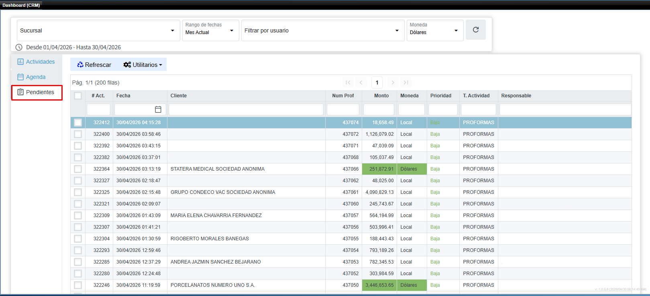
Task: Select MARIA ELENA CHAVARRIA FERNANDEZ client
Action: pos(216,215)
